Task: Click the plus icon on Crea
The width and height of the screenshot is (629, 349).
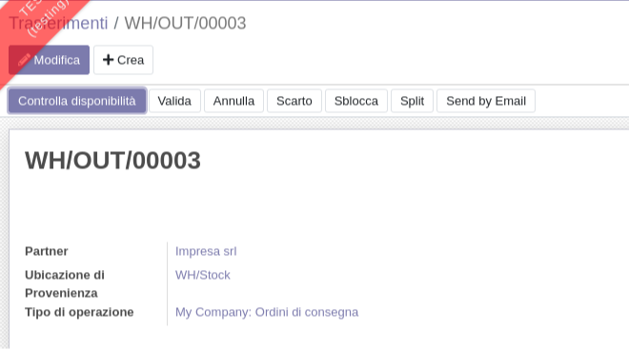Action: 108,60
